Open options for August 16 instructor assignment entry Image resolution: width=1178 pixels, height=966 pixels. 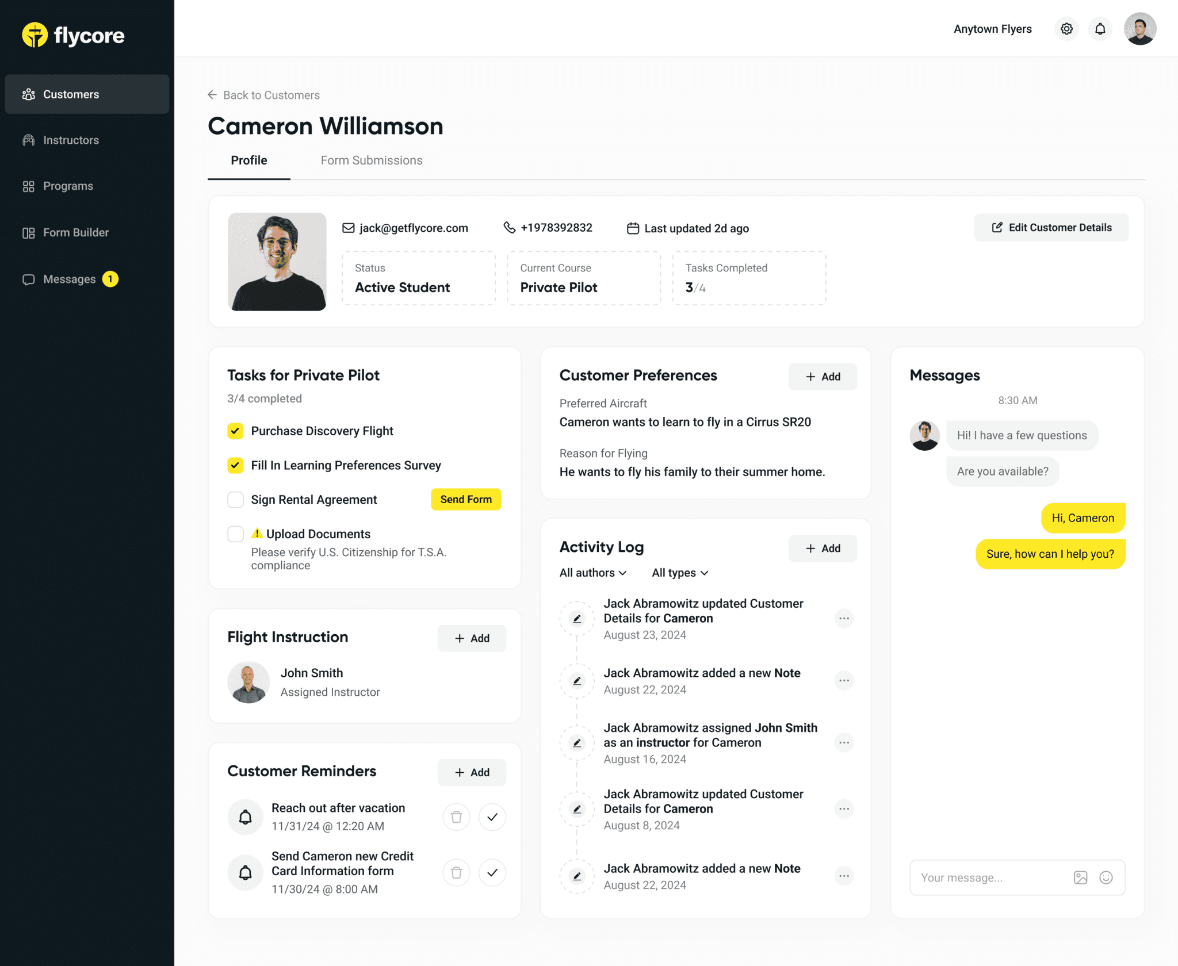(844, 742)
